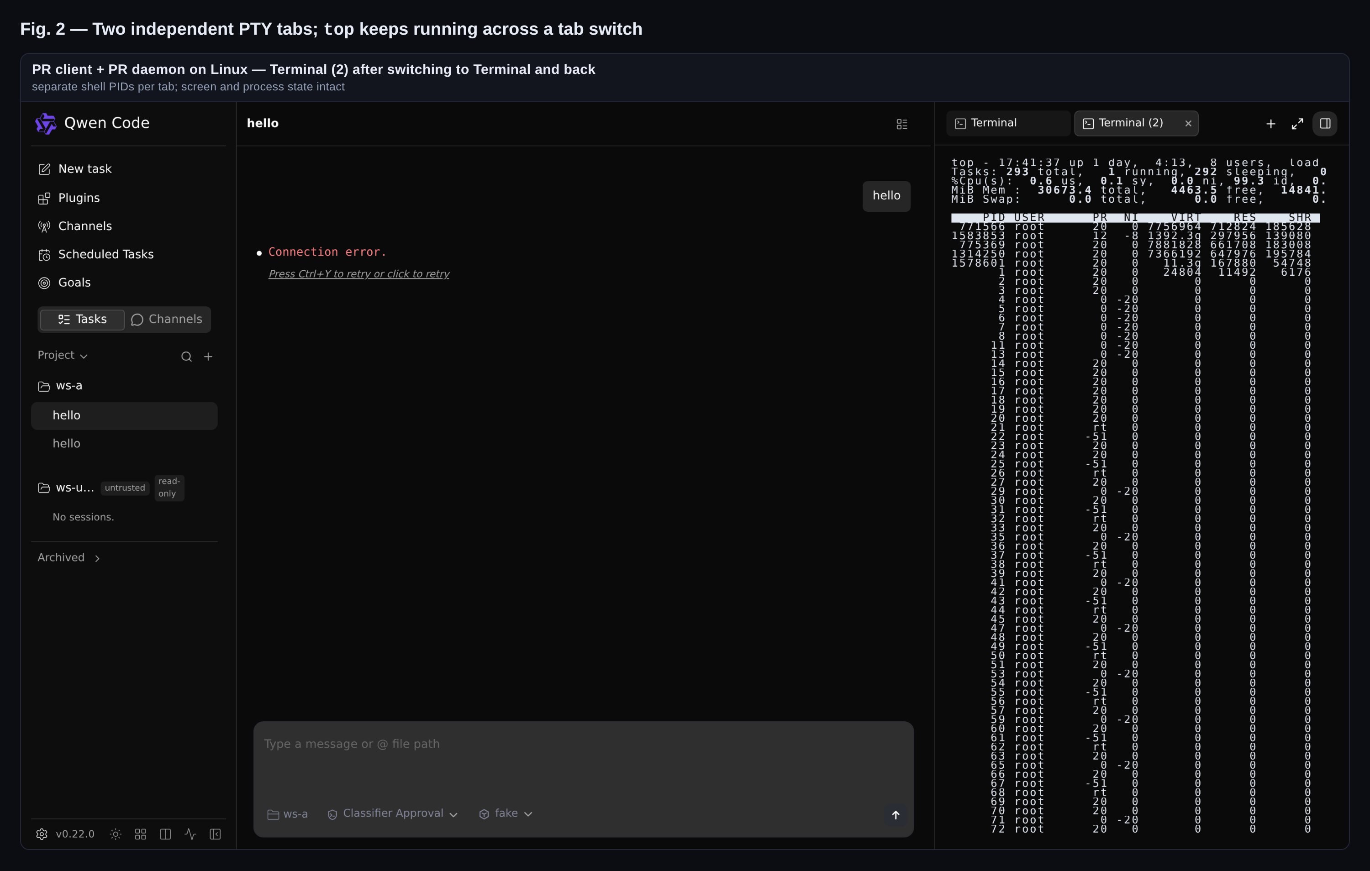Screen dimensions: 1370x871
Task: Click the Qwen Code logo icon
Action: (x=46, y=123)
